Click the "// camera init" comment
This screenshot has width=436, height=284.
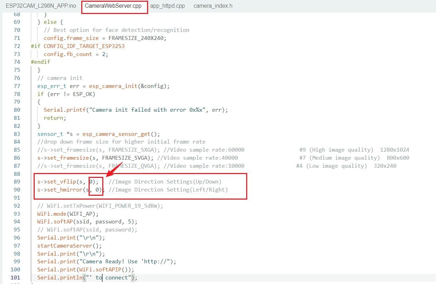click(60, 78)
